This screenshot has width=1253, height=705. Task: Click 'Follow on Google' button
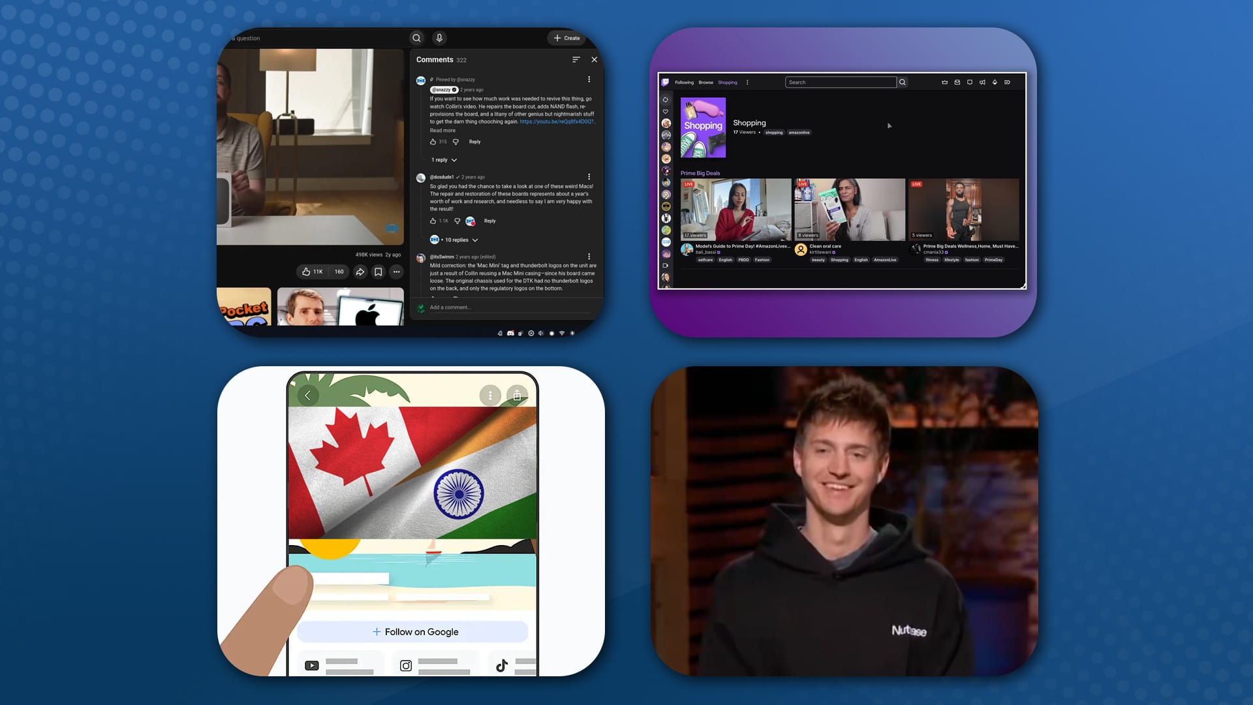[x=412, y=632]
